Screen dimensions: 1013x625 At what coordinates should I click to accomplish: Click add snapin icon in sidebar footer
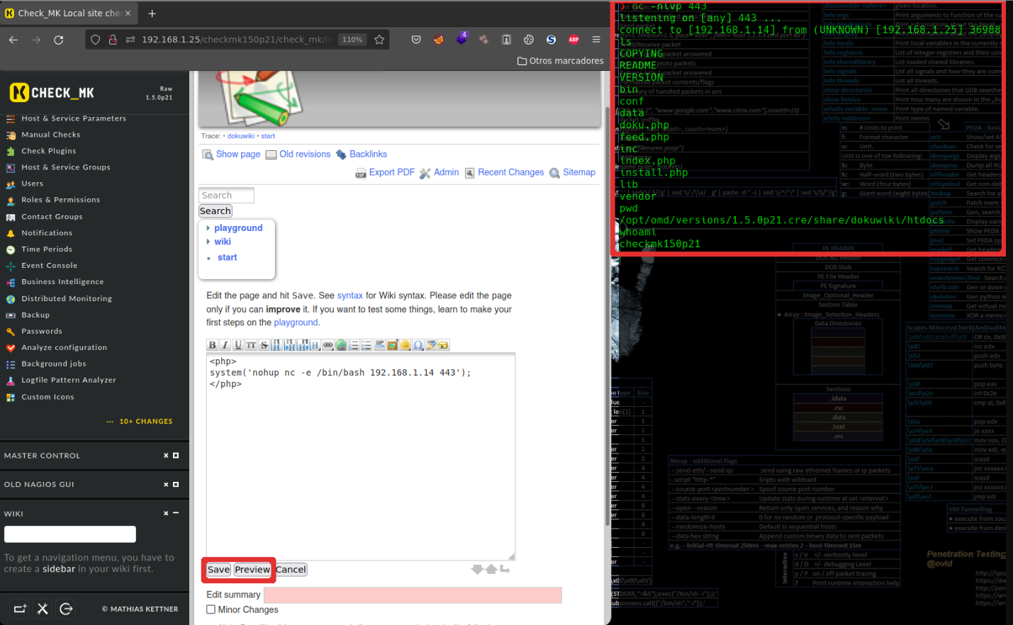[x=20, y=609]
